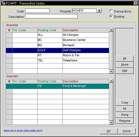The width and height of the screenshot is (139, 137).
Task: Confirm with the OK button
Action: (x=108, y=131)
